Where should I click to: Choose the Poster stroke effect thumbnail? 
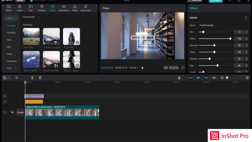point(51,59)
